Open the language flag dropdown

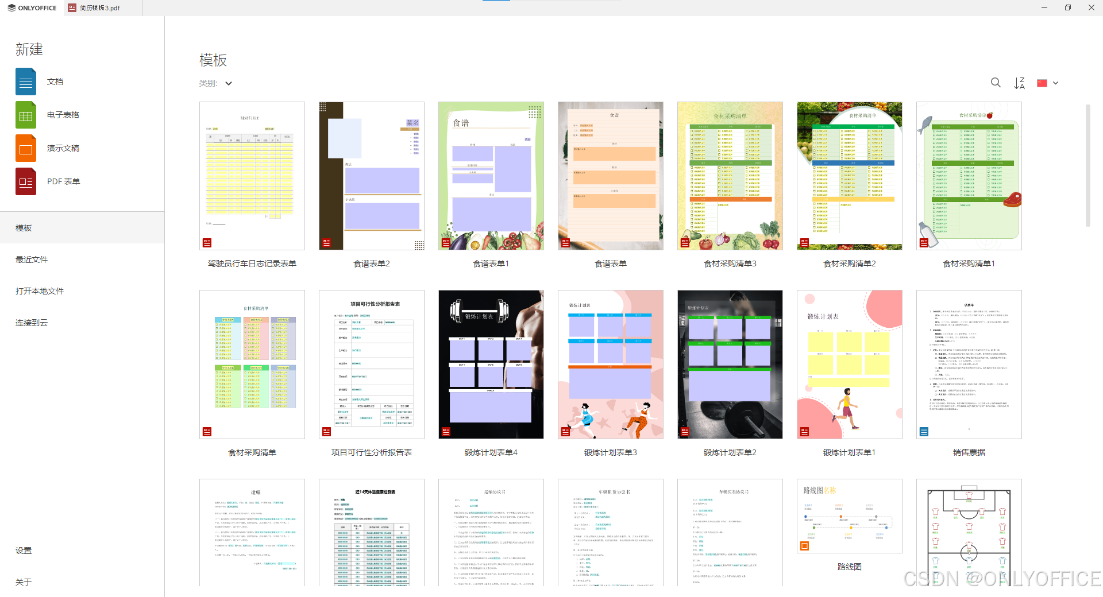point(1048,83)
